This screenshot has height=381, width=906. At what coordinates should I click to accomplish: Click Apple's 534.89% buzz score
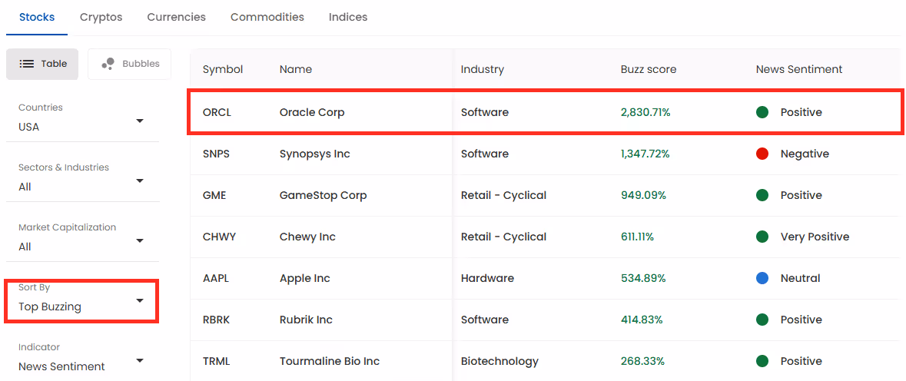(x=643, y=279)
